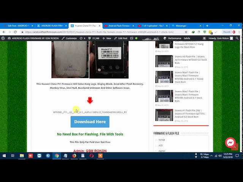Click the Yoast SEO icon in admin bar
This screenshot has width=243, height=182.
(x=132, y=38)
